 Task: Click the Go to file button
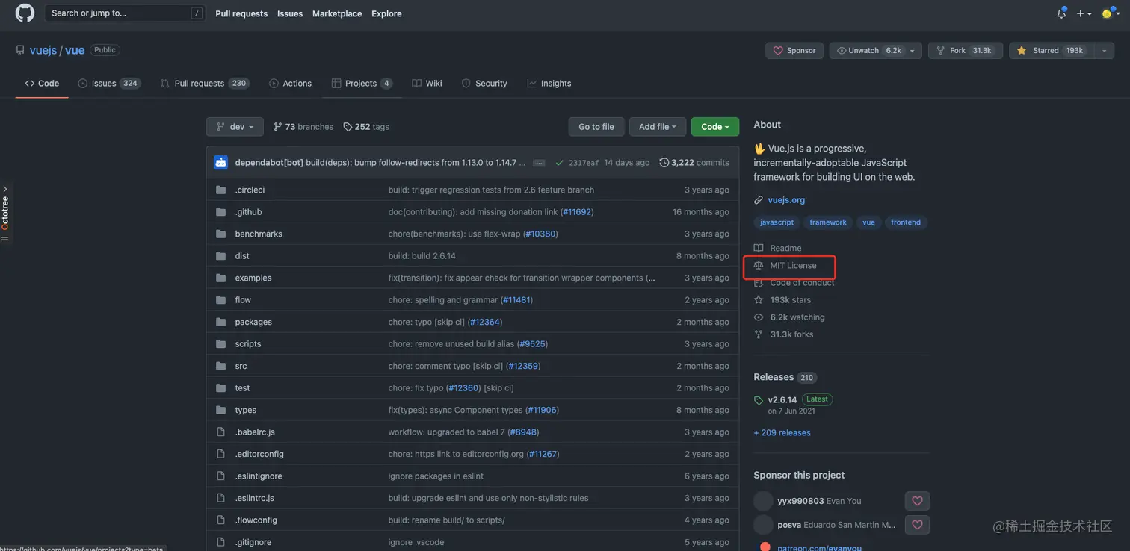pyautogui.click(x=596, y=127)
